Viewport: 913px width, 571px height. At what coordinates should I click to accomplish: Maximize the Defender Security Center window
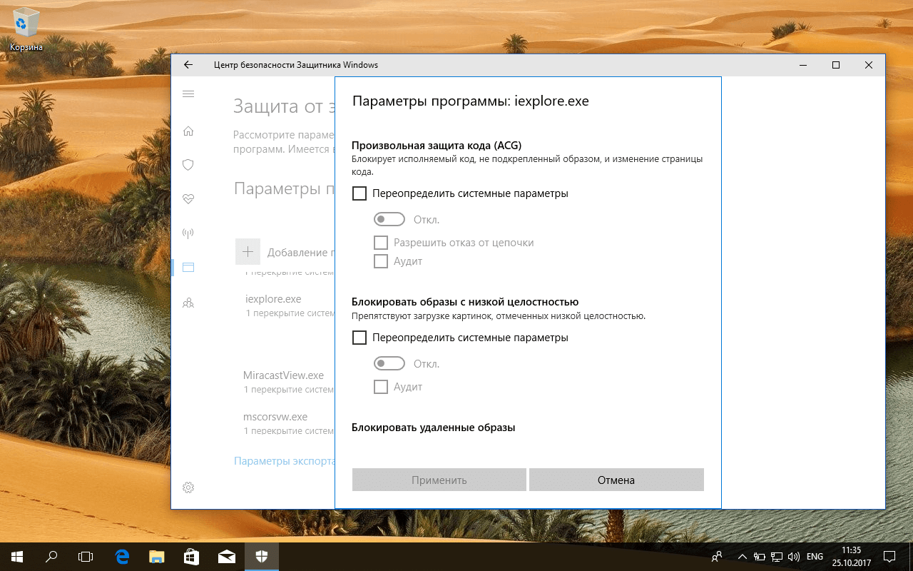pyautogui.click(x=836, y=65)
